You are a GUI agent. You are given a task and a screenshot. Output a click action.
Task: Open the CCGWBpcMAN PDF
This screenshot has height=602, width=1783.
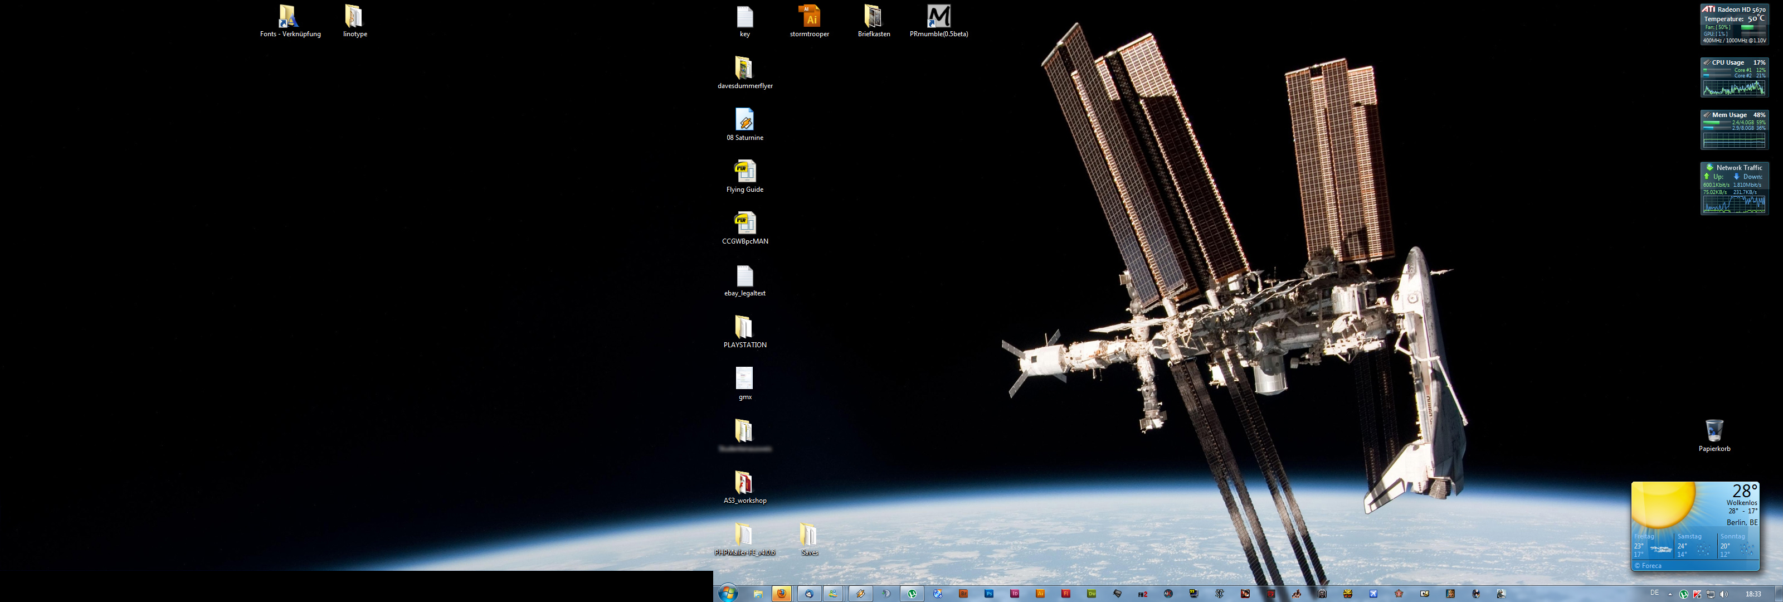click(x=745, y=229)
